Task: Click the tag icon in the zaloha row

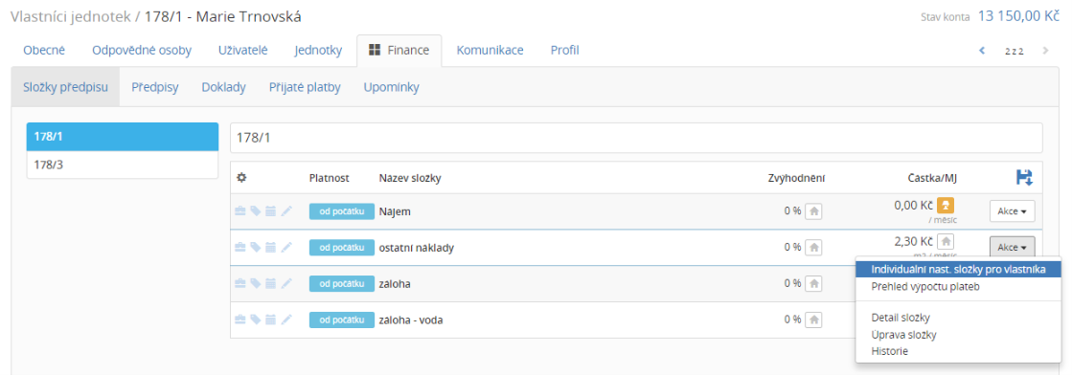Action: 255,283
